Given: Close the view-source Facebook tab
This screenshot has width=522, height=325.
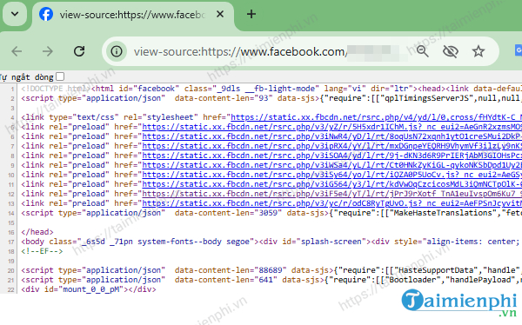Looking at the screenshot, I should [x=220, y=14].
